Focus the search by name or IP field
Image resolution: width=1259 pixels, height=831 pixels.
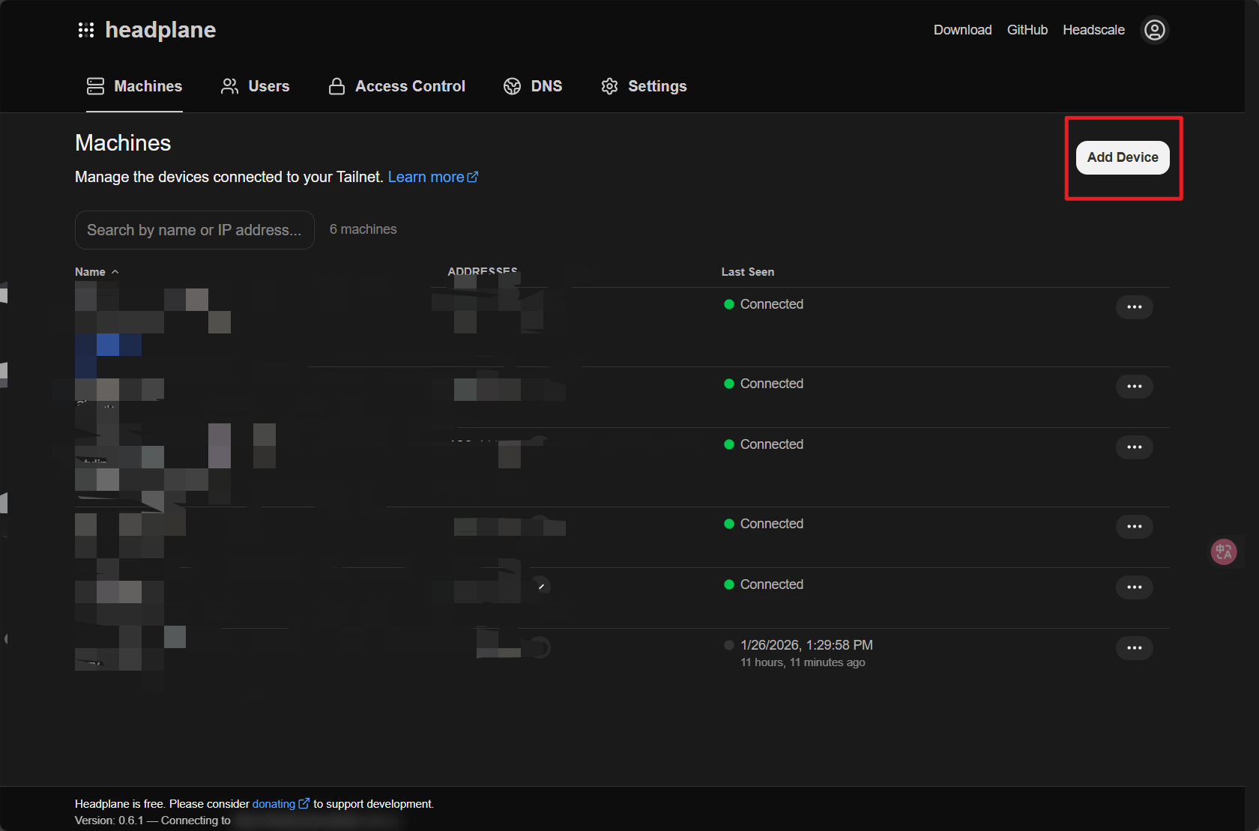[194, 230]
